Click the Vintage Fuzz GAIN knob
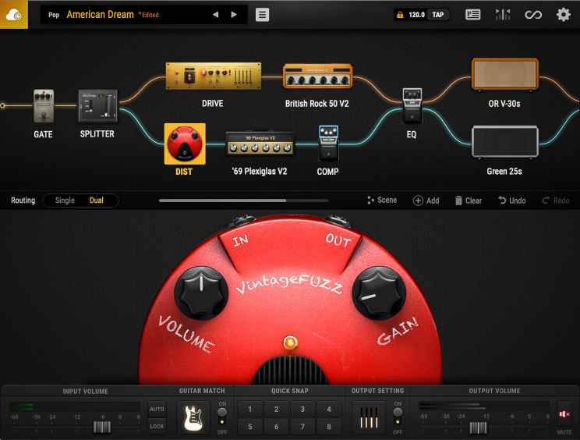 click(x=379, y=293)
